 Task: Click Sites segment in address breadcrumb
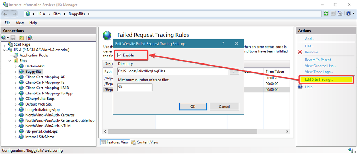pyautogui.click(x=57, y=14)
